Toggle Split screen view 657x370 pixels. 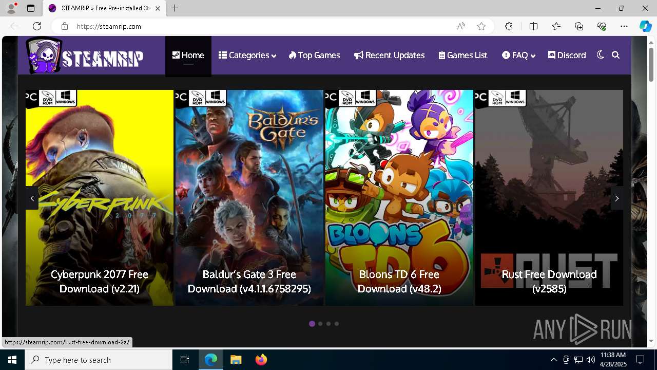coord(533,26)
